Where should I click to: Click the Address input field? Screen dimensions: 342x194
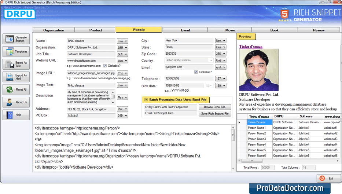coord(91,109)
